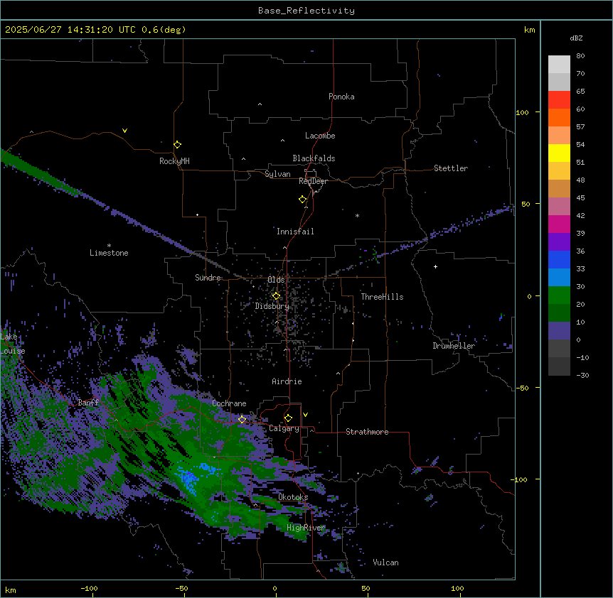Image resolution: width=613 pixels, height=598 pixels.
Task: Pick the light orange 54-57 dBZ swatch
Action: 559,136
